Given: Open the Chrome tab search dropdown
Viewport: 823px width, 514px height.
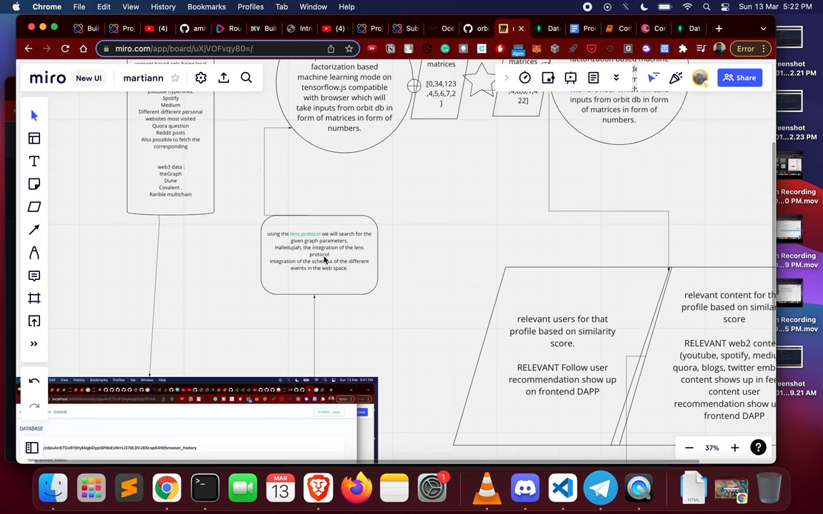Looking at the screenshot, I should (763, 29).
